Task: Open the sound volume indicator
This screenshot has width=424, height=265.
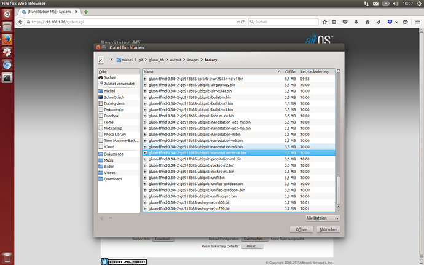Action: [x=396, y=4]
